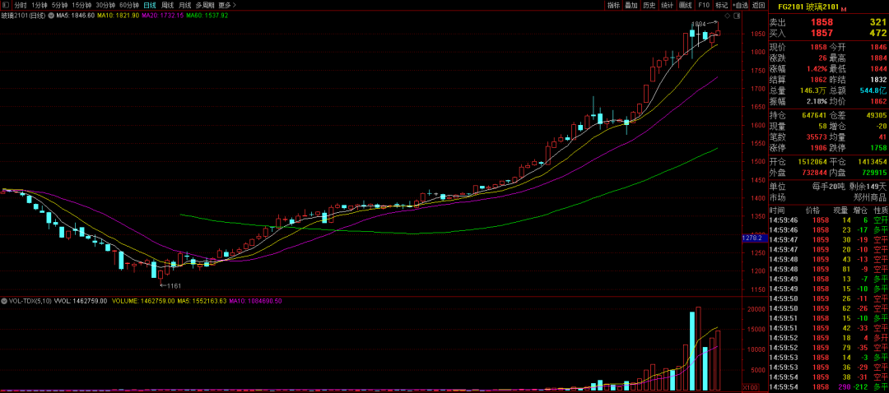Click the X100 volume scale label
This screenshot has width=889, height=393.
coord(750,389)
